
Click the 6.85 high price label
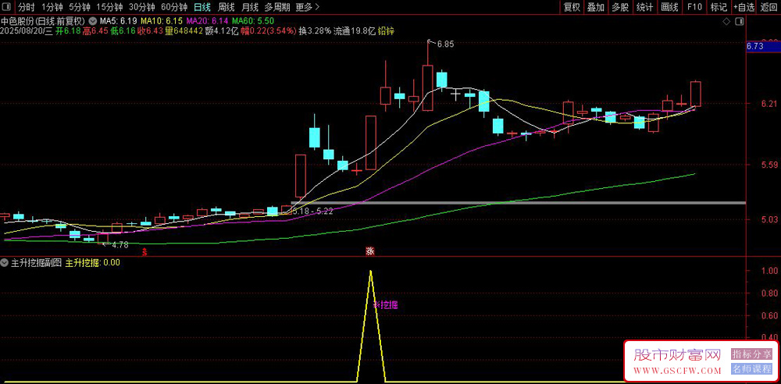pyautogui.click(x=445, y=44)
